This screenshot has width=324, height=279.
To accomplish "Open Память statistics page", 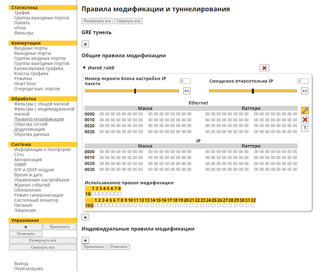I will click(22, 23).
